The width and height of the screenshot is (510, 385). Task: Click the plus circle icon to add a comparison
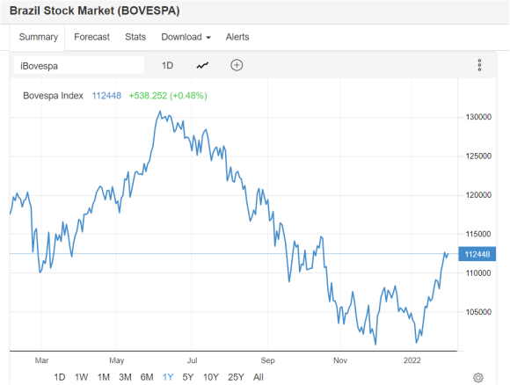click(x=237, y=65)
